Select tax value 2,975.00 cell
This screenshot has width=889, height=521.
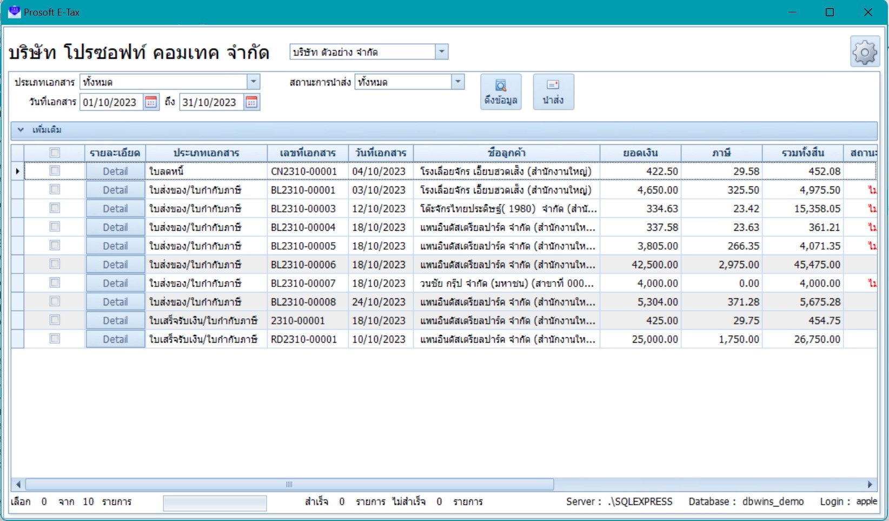(721, 264)
